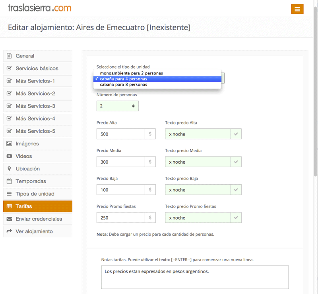Viewport: 318px width, 294px height.
Task: Click the Videos play icon
Action: pyautogui.click(x=9, y=156)
